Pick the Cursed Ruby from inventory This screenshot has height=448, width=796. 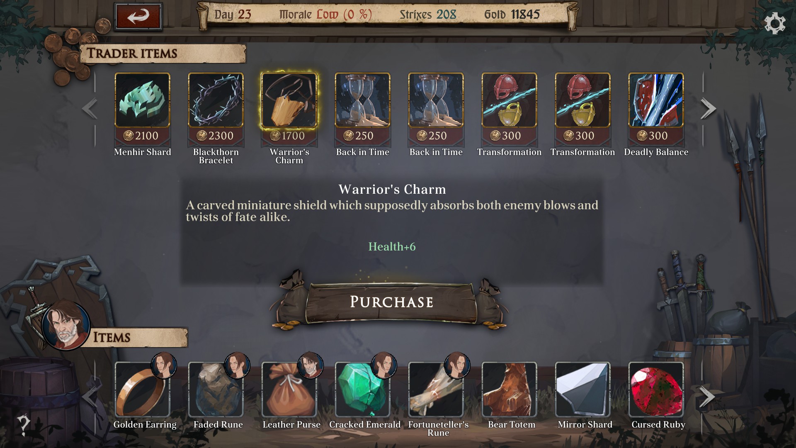tap(656, 389)
